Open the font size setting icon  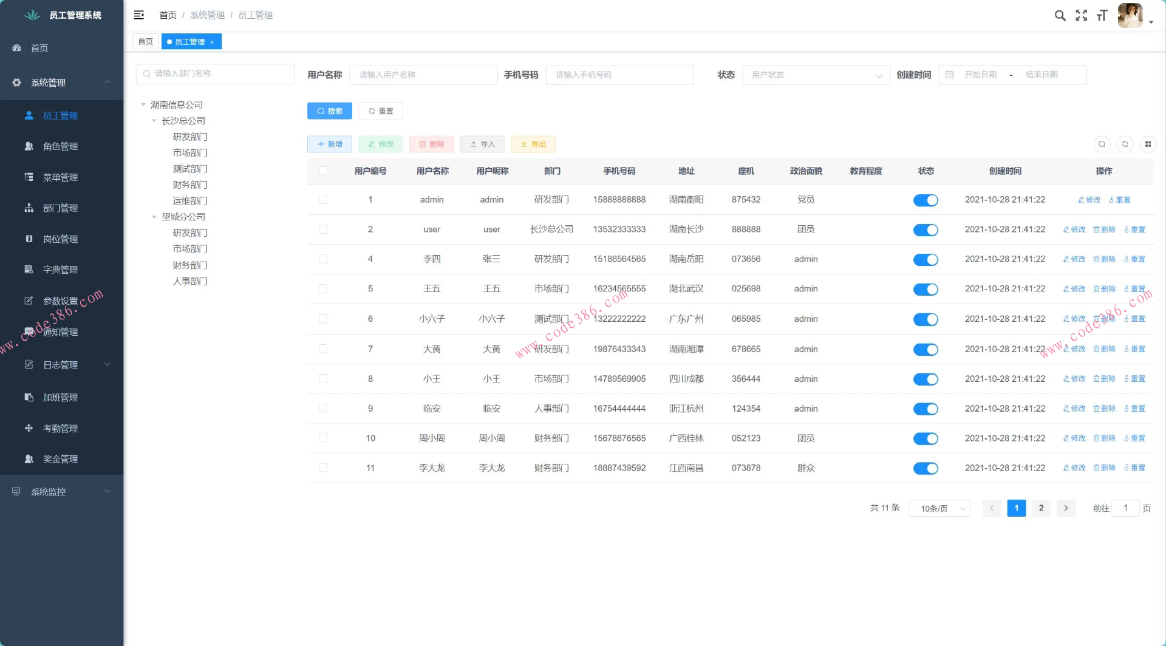coord(1102,16)
